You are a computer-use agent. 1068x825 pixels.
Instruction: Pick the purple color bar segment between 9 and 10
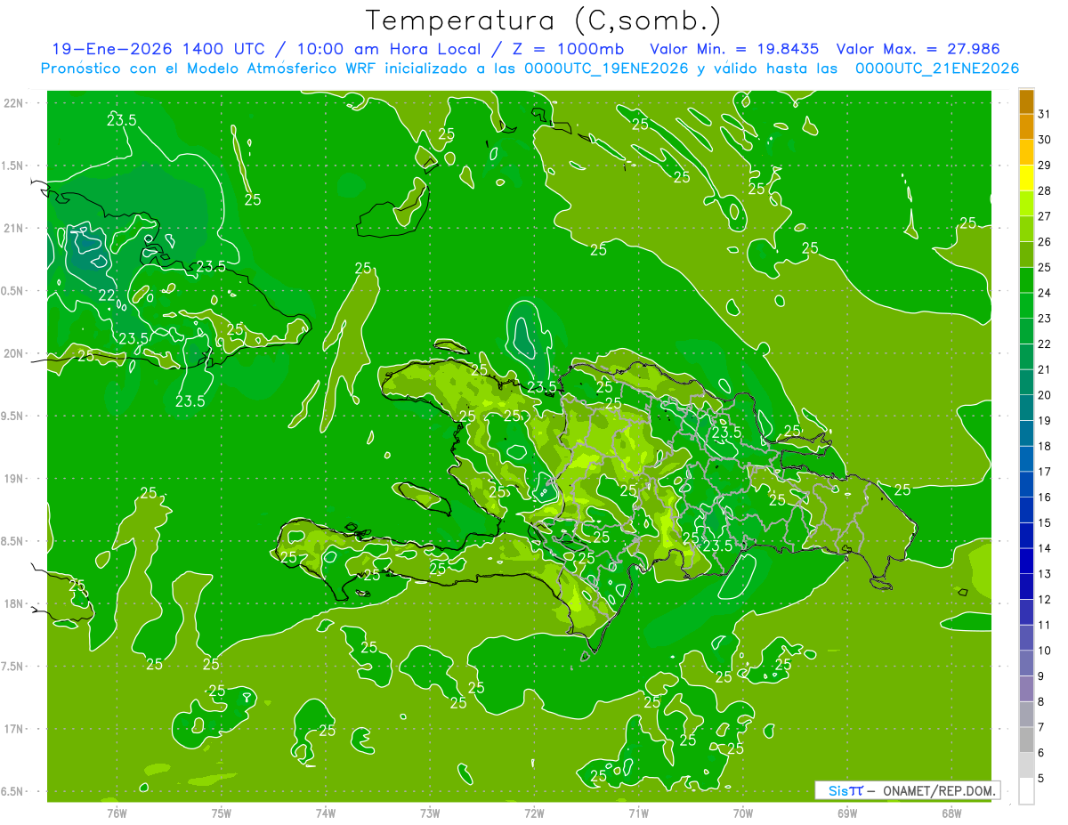1026,664
